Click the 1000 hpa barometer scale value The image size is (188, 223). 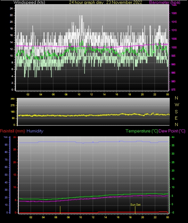click(174, 47)
